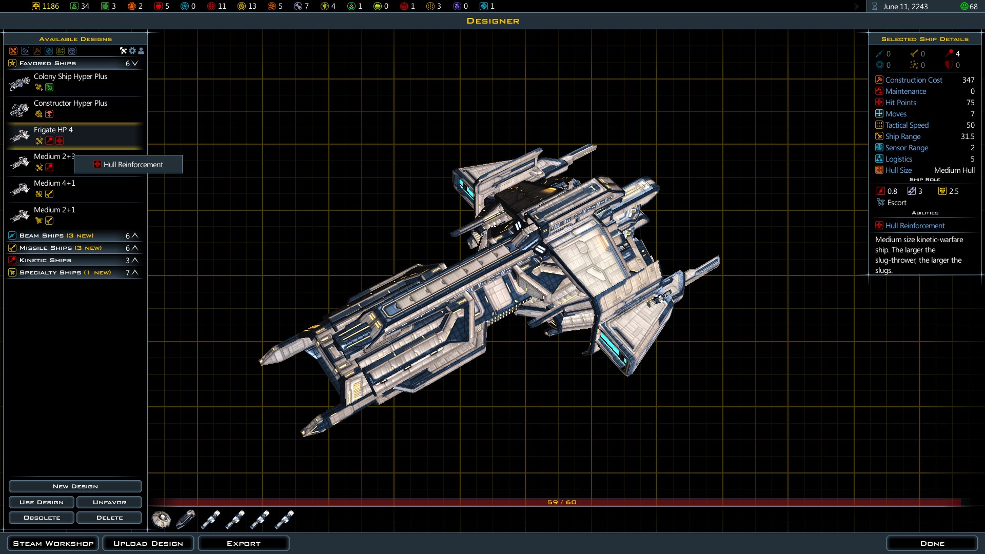Collapse the Favored Ships category
This screenshot has width=985, height=554.
coord(134,64)
